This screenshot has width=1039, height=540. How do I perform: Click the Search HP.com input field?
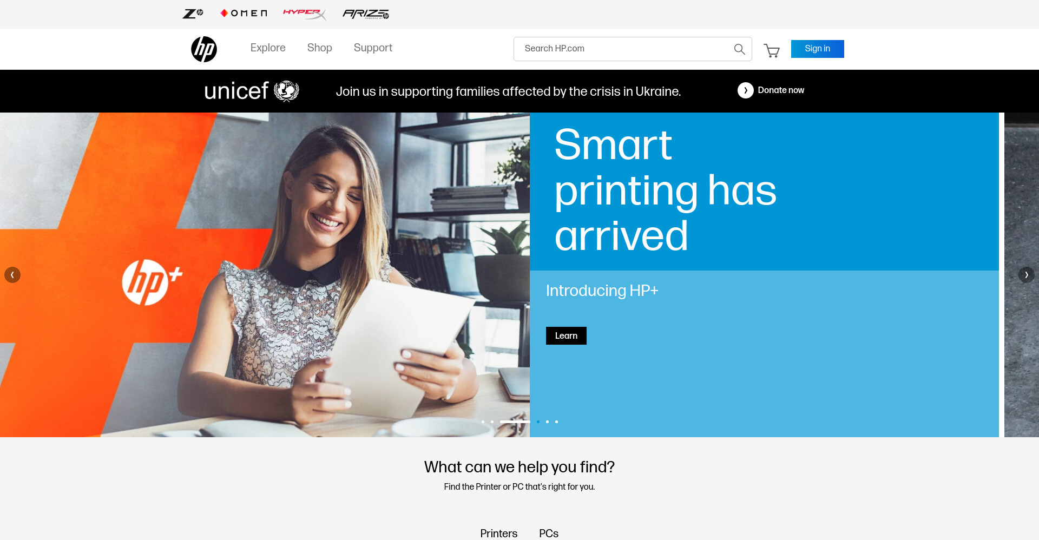pyautogui.click(x=622, y=49)
